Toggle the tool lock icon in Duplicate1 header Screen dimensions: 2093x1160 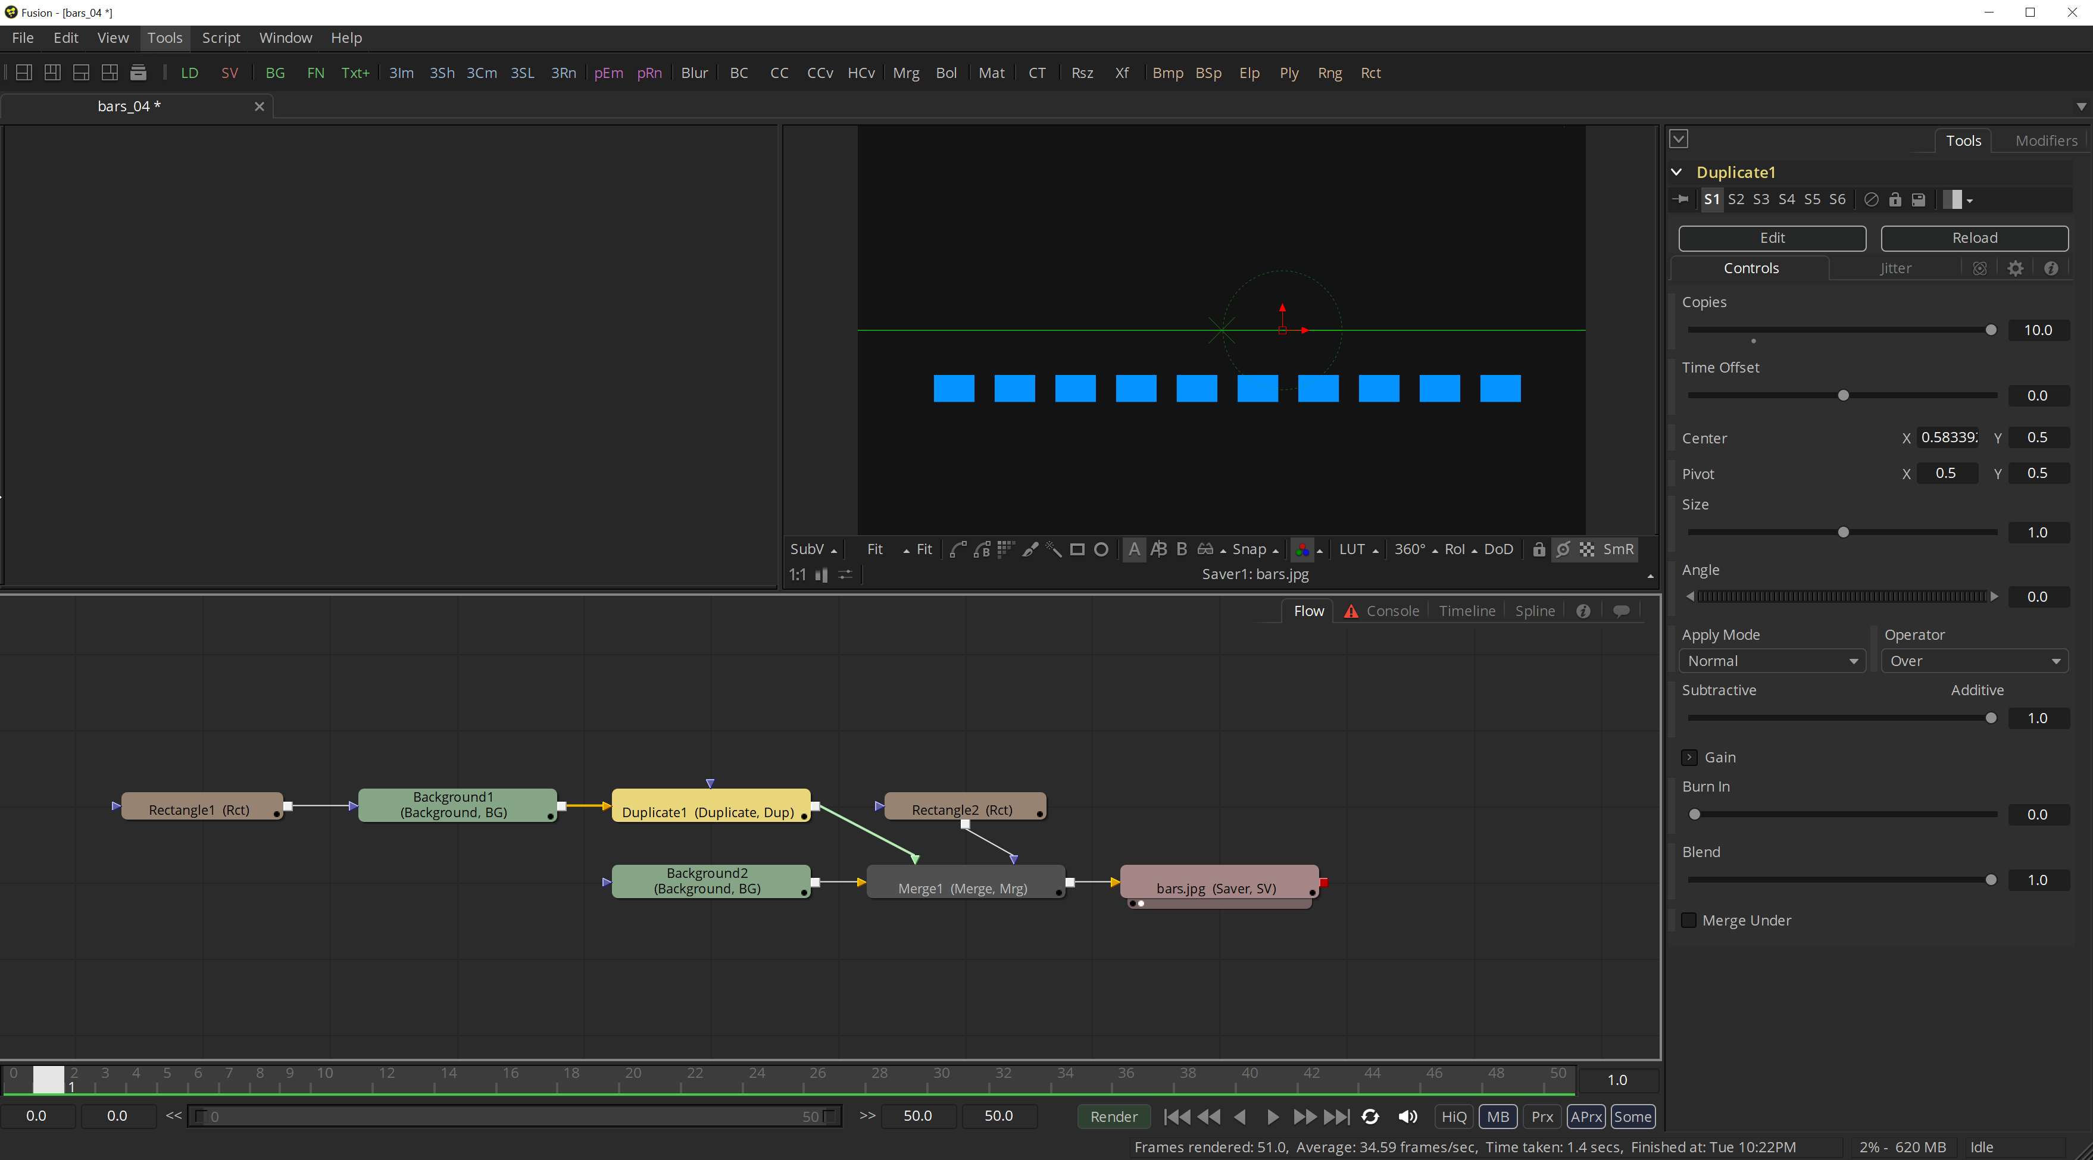point(1895,199)
